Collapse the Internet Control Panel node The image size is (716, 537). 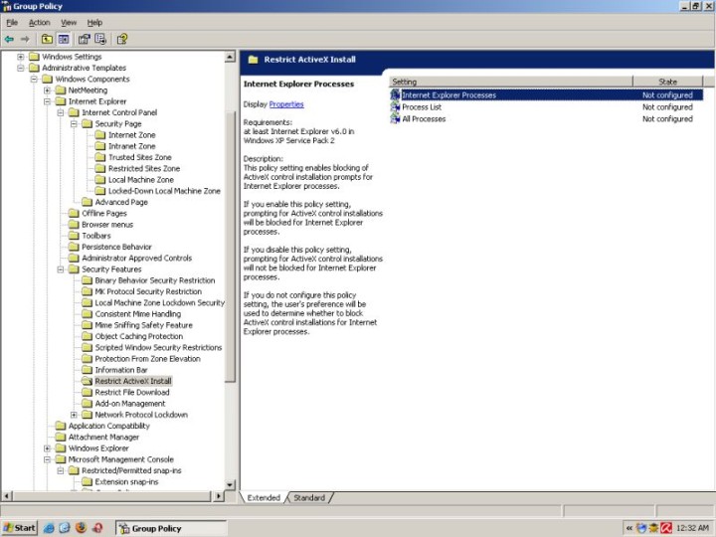click(61, 112)
